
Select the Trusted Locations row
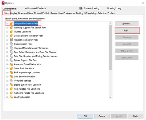click(x=22, y=32)
